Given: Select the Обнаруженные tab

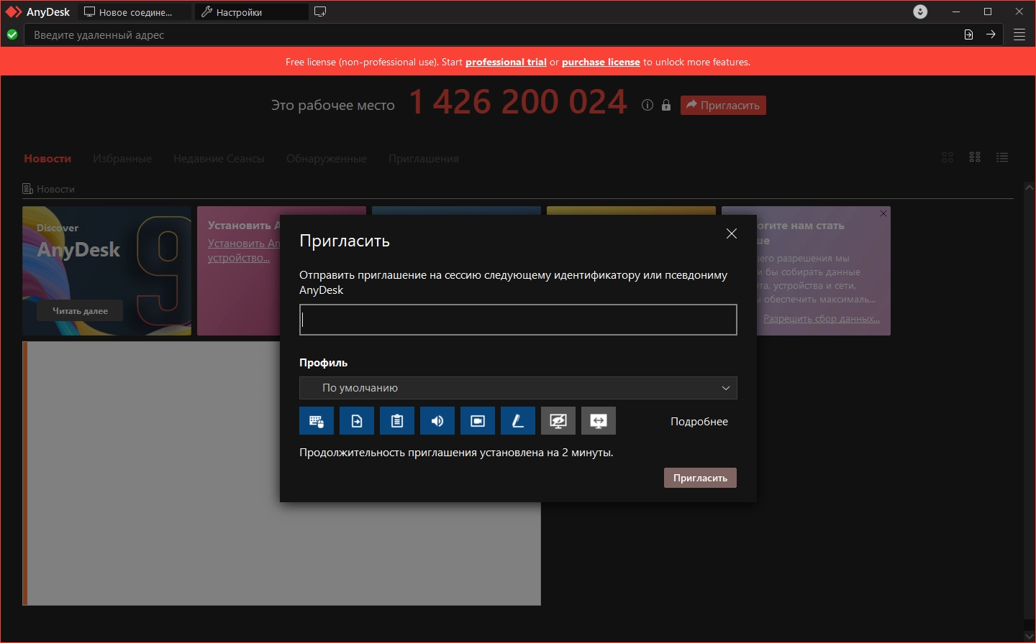Looking at the screenshot, I should coord(327,159).
